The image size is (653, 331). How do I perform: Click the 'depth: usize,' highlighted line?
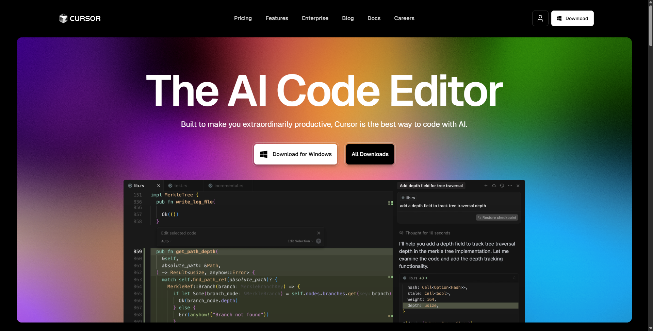click(460, 306)
